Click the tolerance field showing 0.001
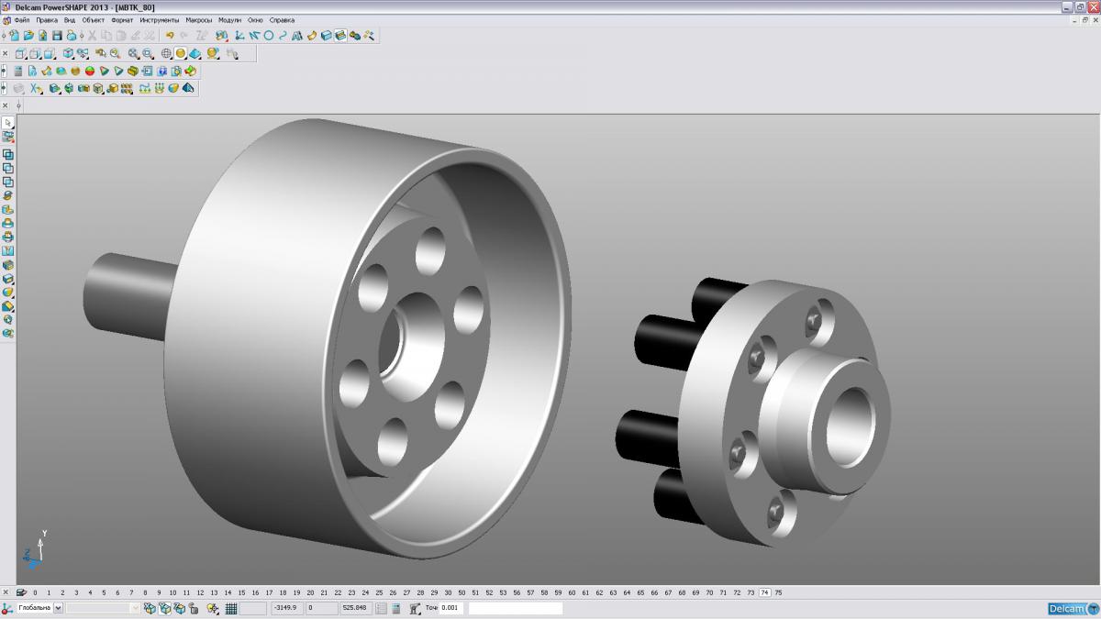The width and height of the screenshot is (1101, 619). (451, 608)
